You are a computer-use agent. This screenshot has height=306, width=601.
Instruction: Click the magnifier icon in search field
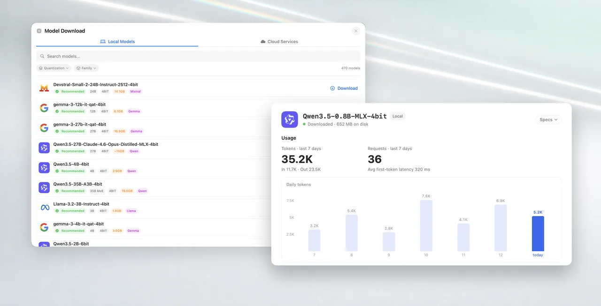42,56
